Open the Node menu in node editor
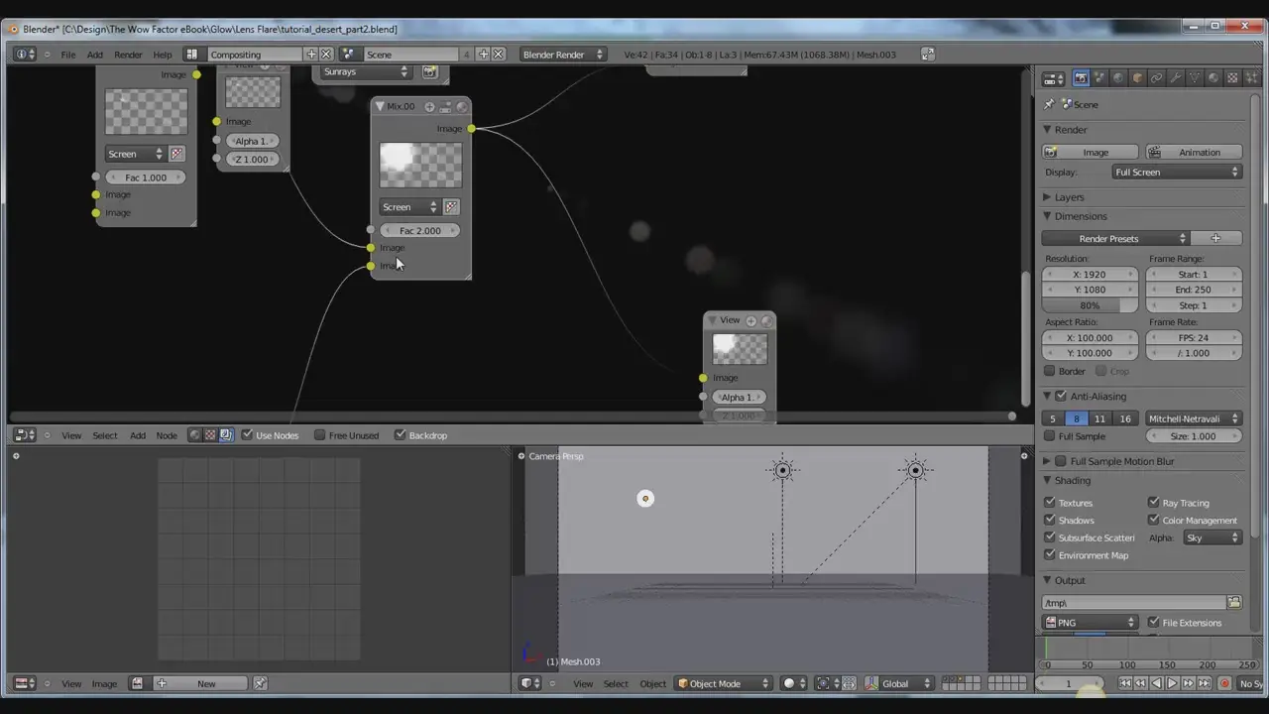1269x714 pixels. coord(167,435)
